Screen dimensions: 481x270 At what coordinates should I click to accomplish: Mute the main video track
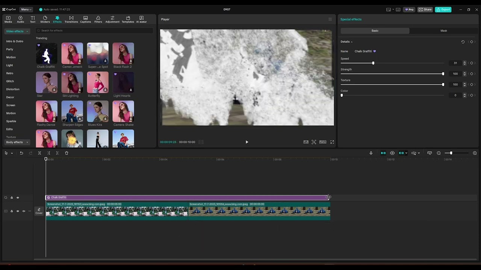[x=24, y=211]
